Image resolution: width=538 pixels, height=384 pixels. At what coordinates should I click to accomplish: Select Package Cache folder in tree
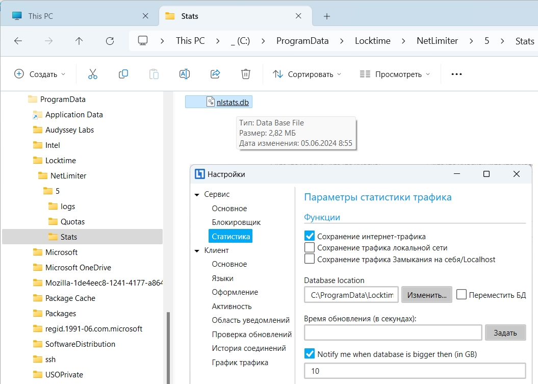70,298
